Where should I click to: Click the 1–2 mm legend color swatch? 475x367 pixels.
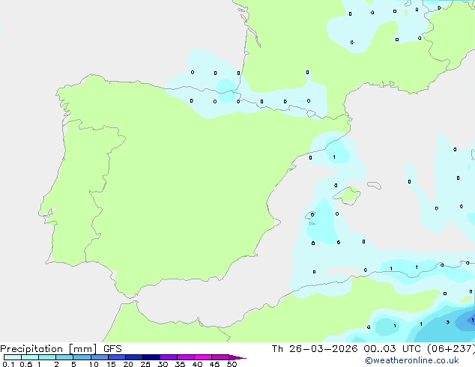(47, 357)
